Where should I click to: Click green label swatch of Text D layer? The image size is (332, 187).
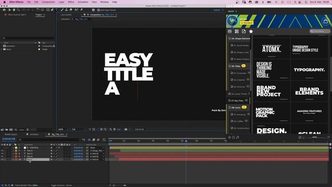16,151
